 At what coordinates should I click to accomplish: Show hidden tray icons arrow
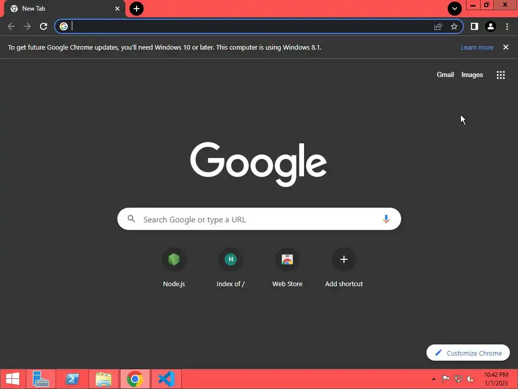coord(434,379)
